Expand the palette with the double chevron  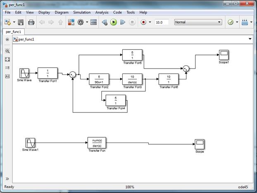click(7, 179)
